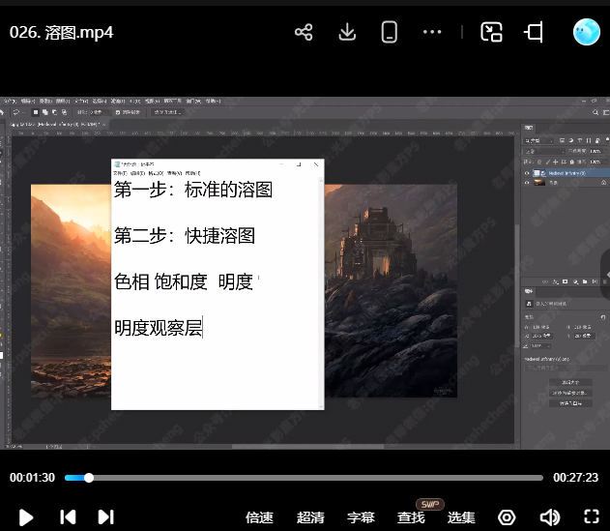Skip to the previous video
The width and height of the screenshot is (610, 531).
pos(68,517)
